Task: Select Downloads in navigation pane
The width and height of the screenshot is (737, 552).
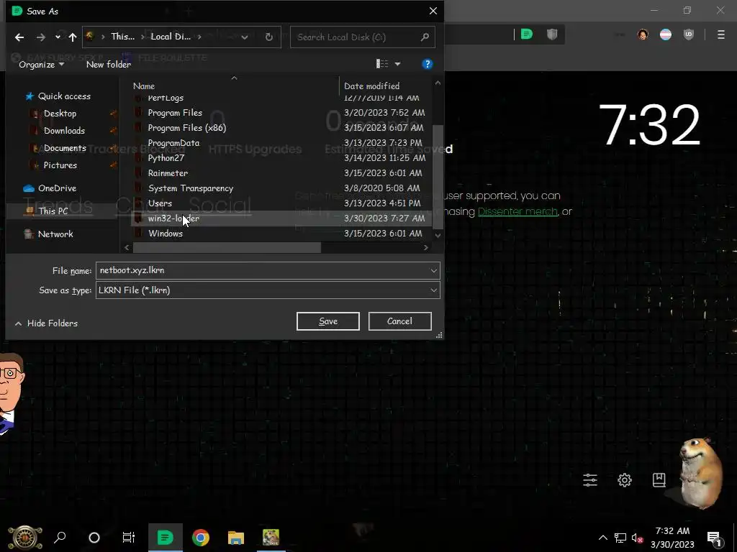Action: pyautogui.click(x=64, y=131)
